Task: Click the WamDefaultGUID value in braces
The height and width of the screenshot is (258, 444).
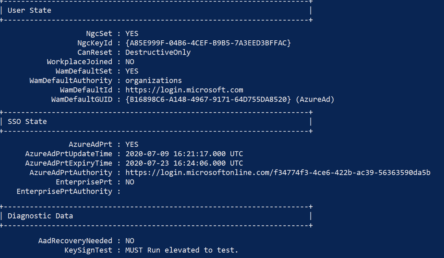Action: click(x=208, y=100)
